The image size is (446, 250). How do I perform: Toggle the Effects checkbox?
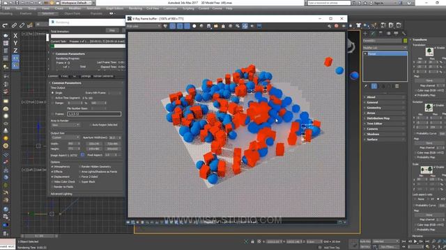[52, 172]
